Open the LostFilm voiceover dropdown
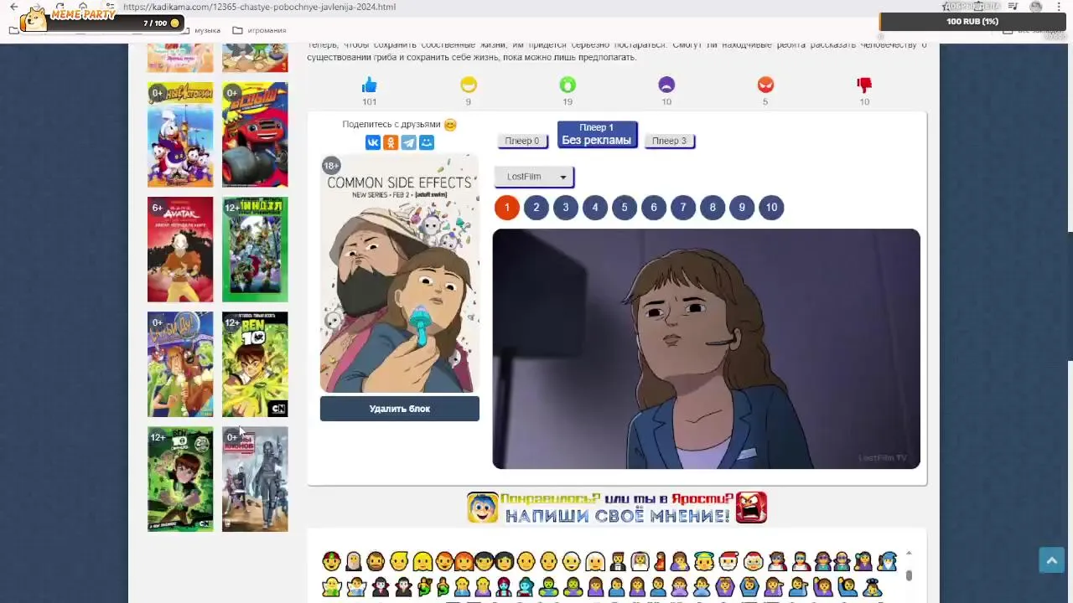This screenshot has height=603, width=1073. click(x=534, y=177)
